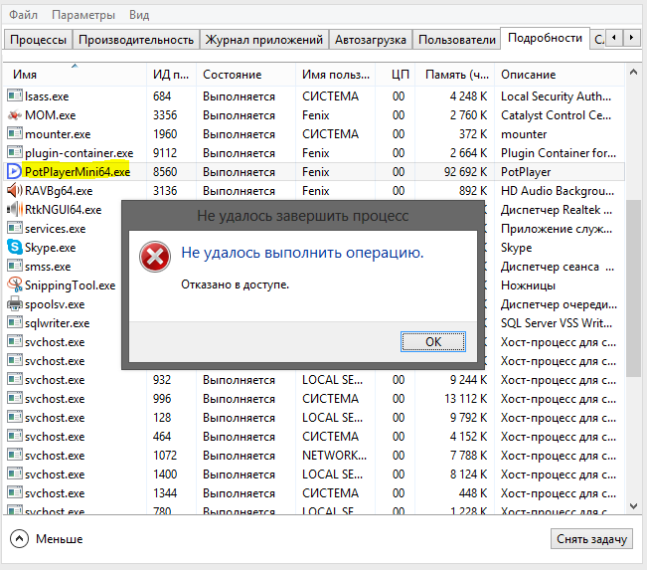Click PID 8560 cell

pos(165,172)
